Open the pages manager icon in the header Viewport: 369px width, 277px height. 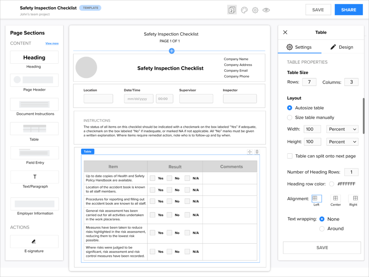(232, 10)
